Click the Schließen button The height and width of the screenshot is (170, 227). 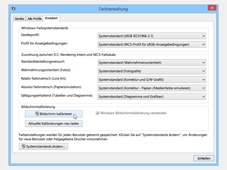[x=204, y=158]
